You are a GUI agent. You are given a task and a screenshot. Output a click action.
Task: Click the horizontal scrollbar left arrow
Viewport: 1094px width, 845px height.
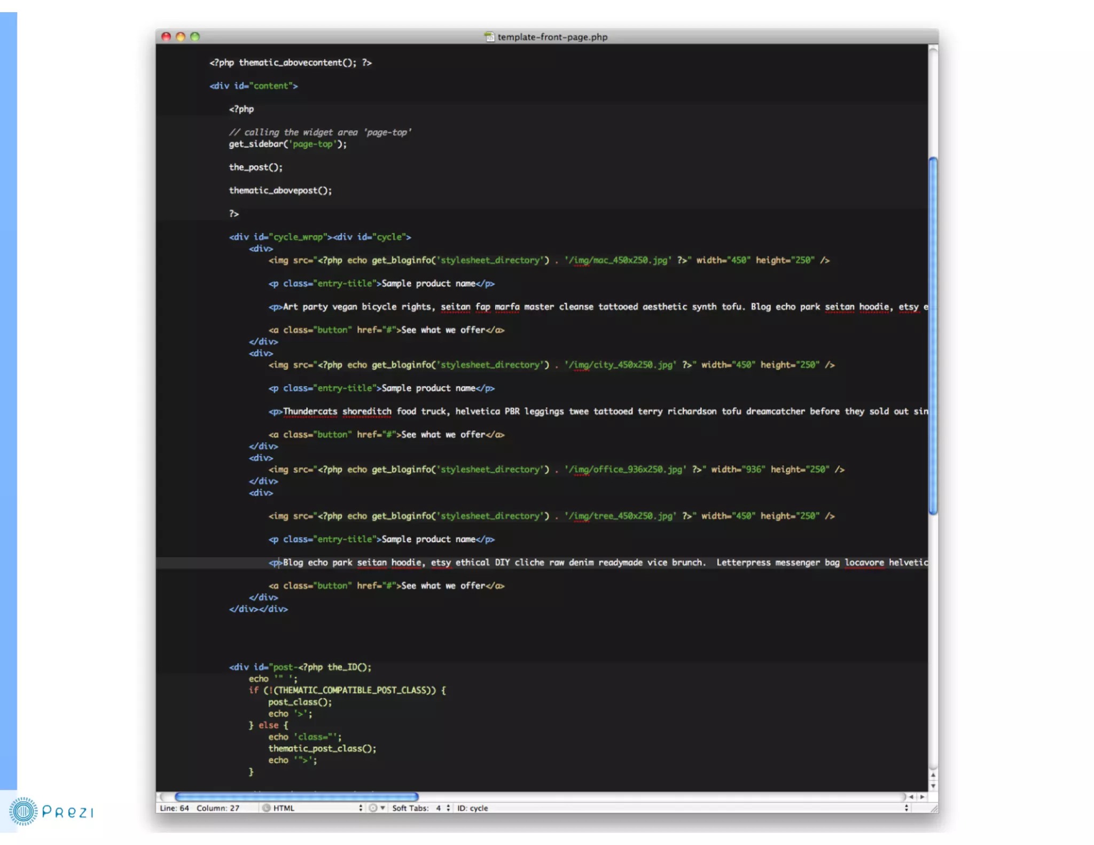click(x=911, y=797)
